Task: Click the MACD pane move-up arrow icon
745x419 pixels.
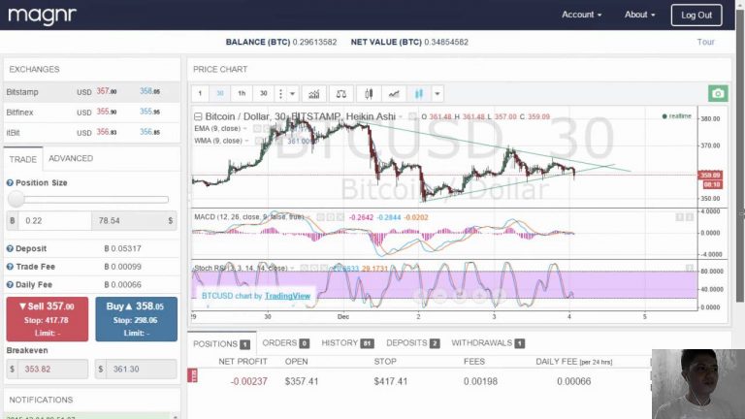Action: pos(680,217)
